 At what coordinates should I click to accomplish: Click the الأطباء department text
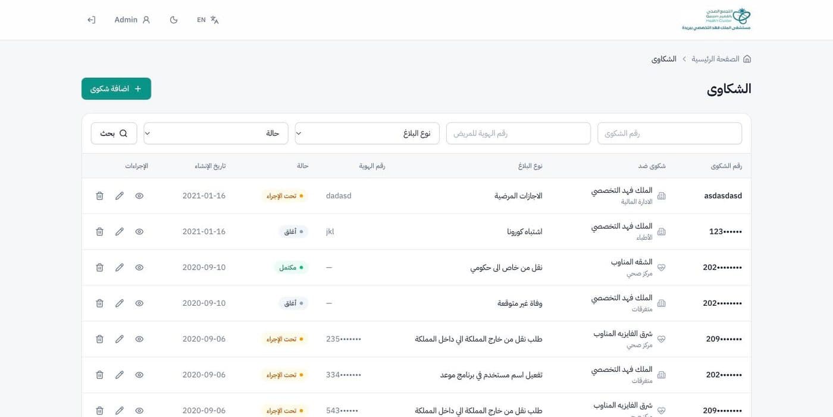point(644,237)
